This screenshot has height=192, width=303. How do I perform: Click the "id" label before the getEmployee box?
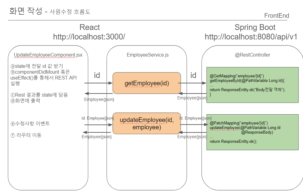pos(97,75)
